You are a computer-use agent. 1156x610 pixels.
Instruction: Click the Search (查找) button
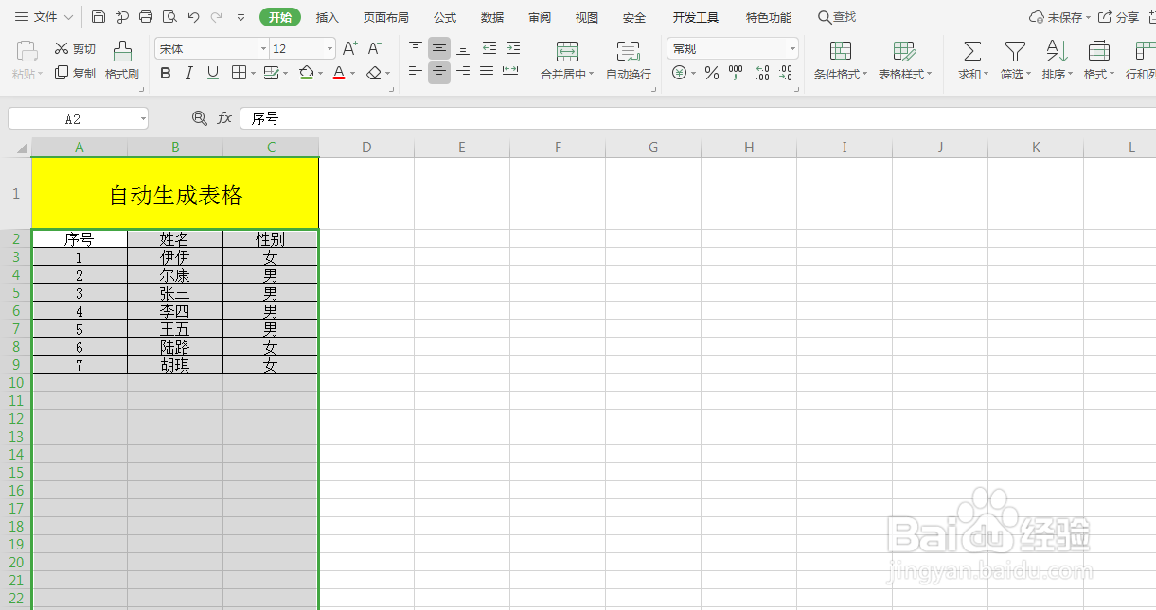(837, 17)
